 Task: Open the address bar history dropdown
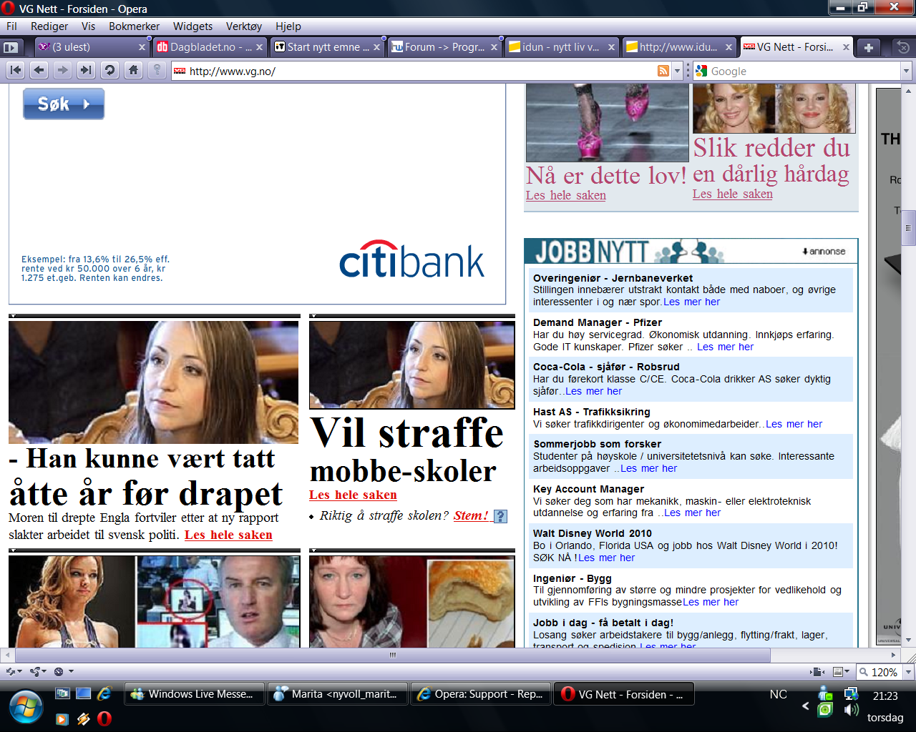[x=678, y=71]
